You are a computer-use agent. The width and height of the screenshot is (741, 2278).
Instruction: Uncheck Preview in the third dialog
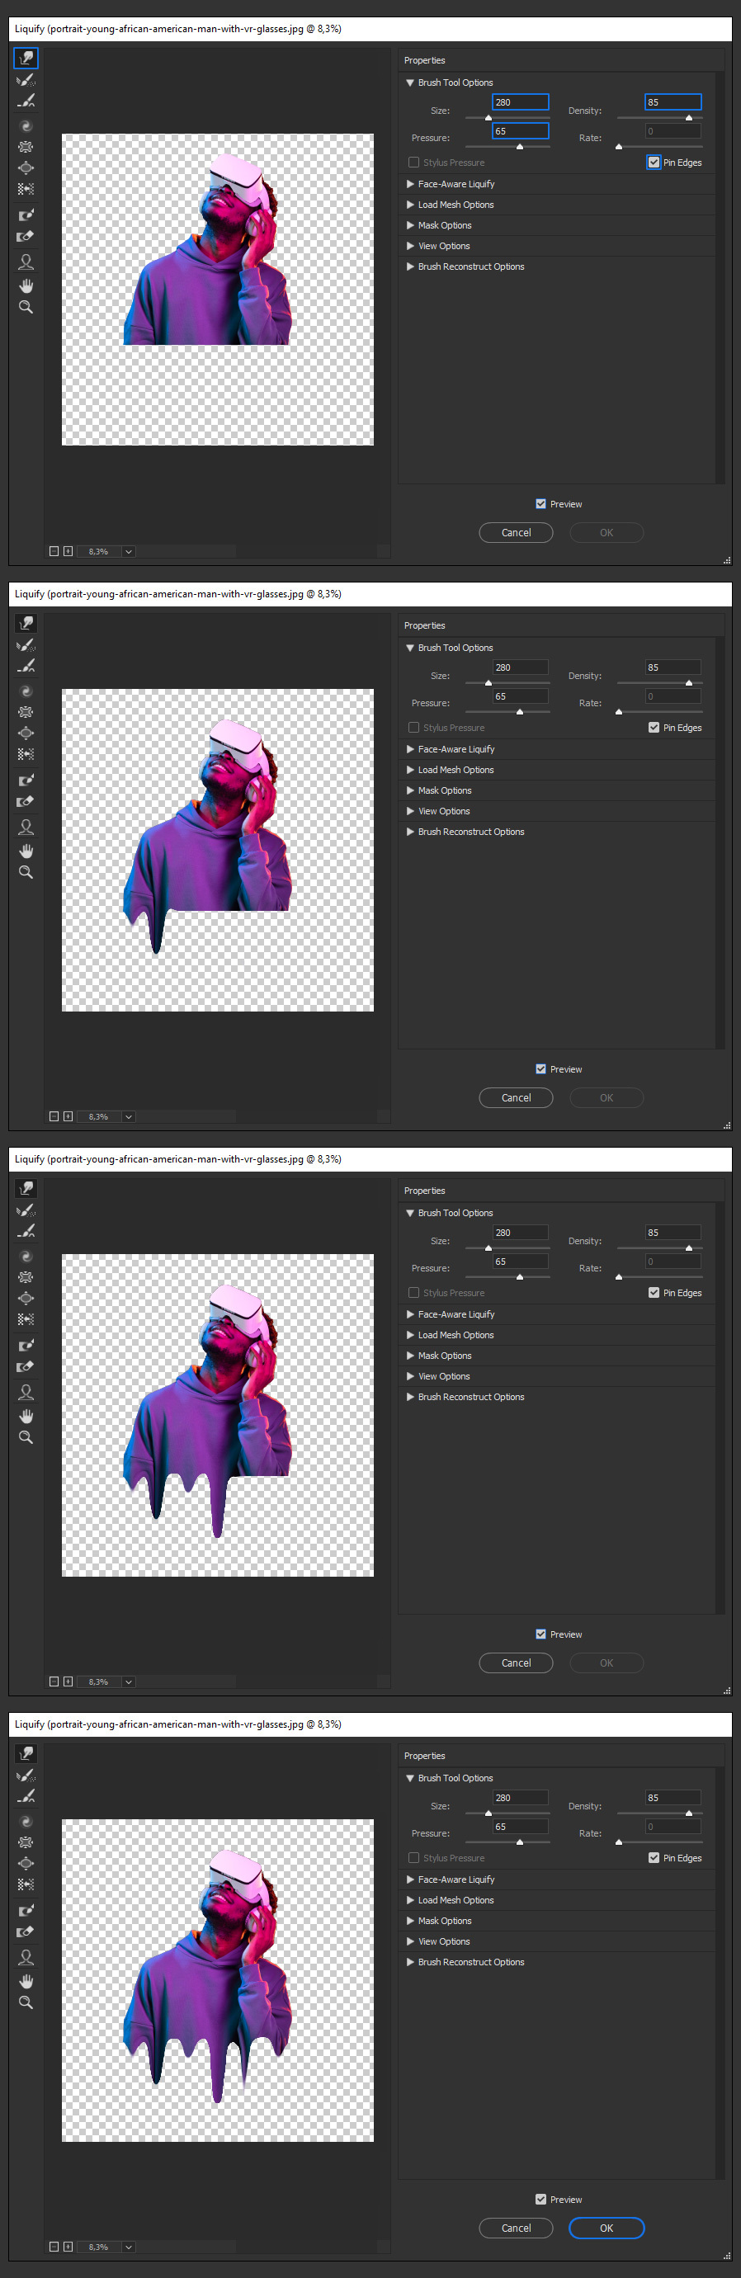pos(540,1634)
